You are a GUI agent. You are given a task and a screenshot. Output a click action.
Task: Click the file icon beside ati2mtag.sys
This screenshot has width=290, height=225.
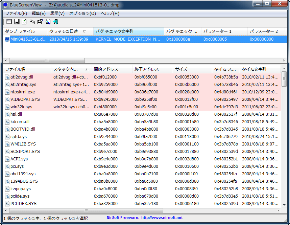pyautogui.click(x=7, y=85)
